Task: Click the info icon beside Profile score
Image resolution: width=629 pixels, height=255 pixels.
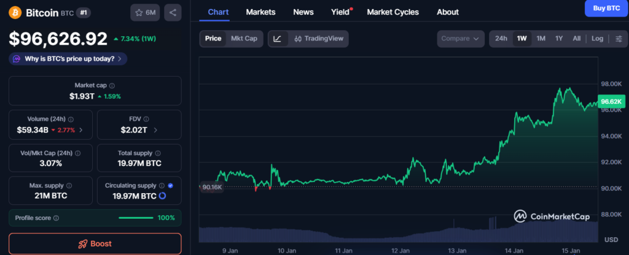Action: tap(57, 218)
